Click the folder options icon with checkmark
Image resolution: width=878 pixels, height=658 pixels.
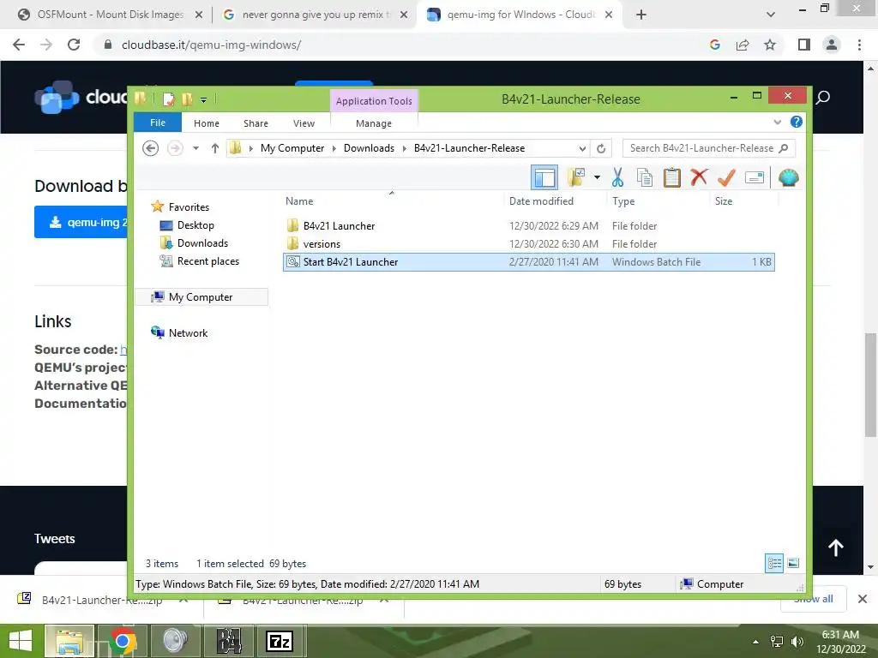tap(576, 177)
